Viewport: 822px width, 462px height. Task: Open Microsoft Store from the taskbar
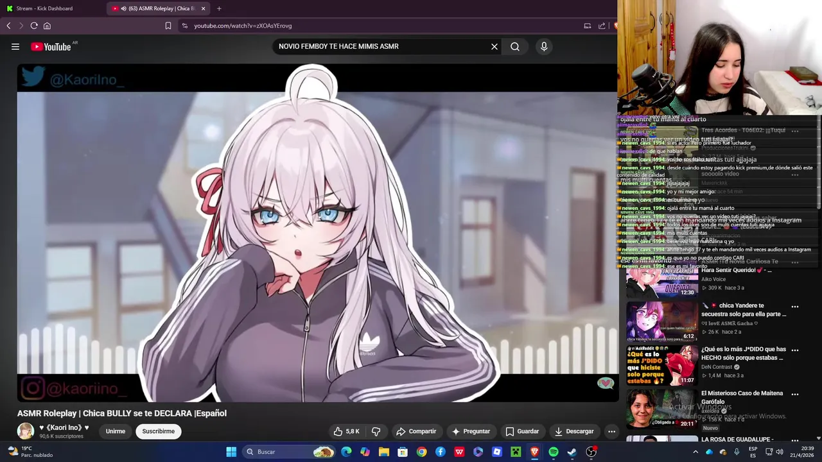click(403, 452)
